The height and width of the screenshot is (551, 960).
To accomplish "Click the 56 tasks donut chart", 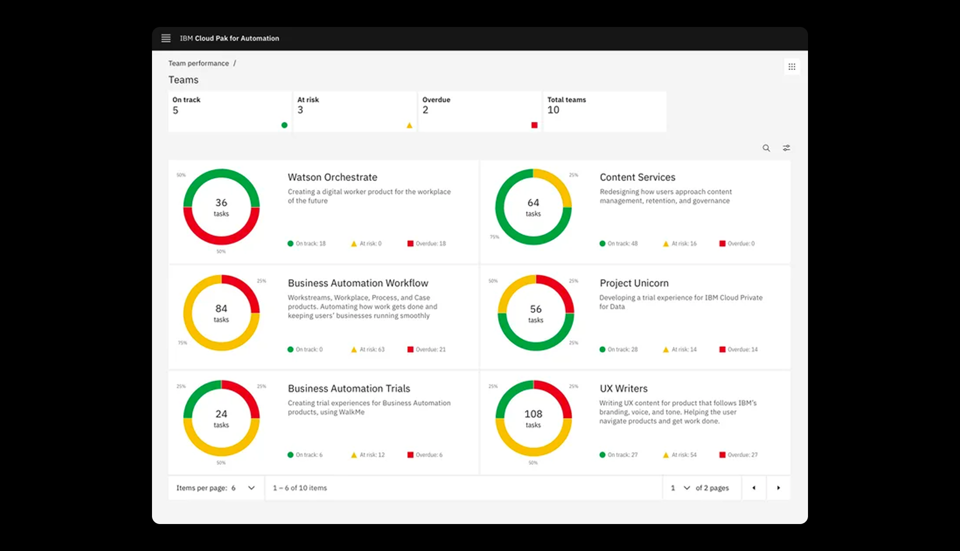I will coord(535,313).
